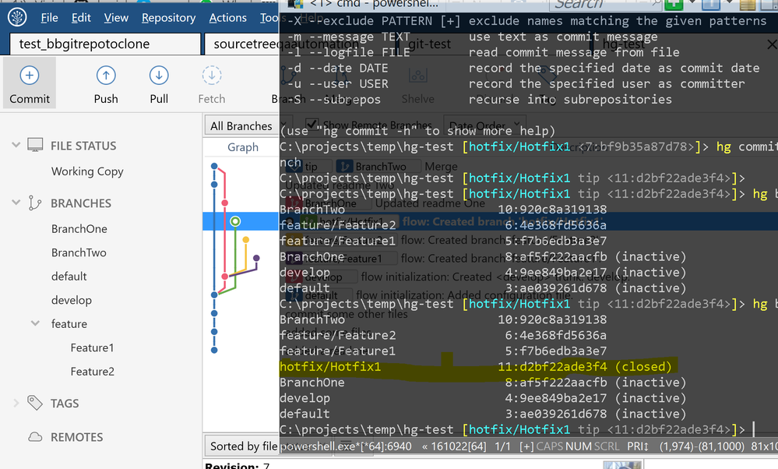778x469 pixels.
Task: Select the Feature2 branch in sidebar
Action: pyautogui.click(x=93, y=372)
